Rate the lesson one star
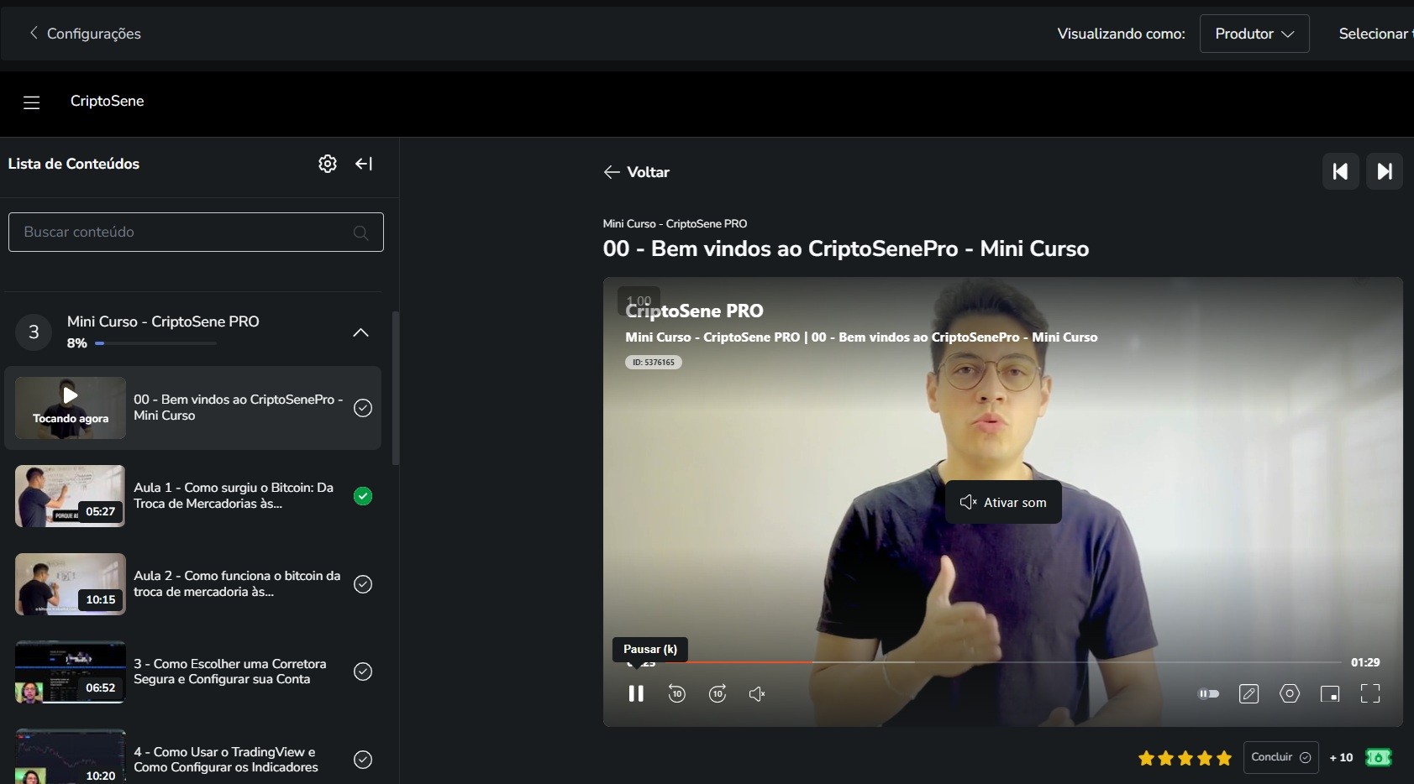This screenshot has width=1414, height=784. (1146, 758)
